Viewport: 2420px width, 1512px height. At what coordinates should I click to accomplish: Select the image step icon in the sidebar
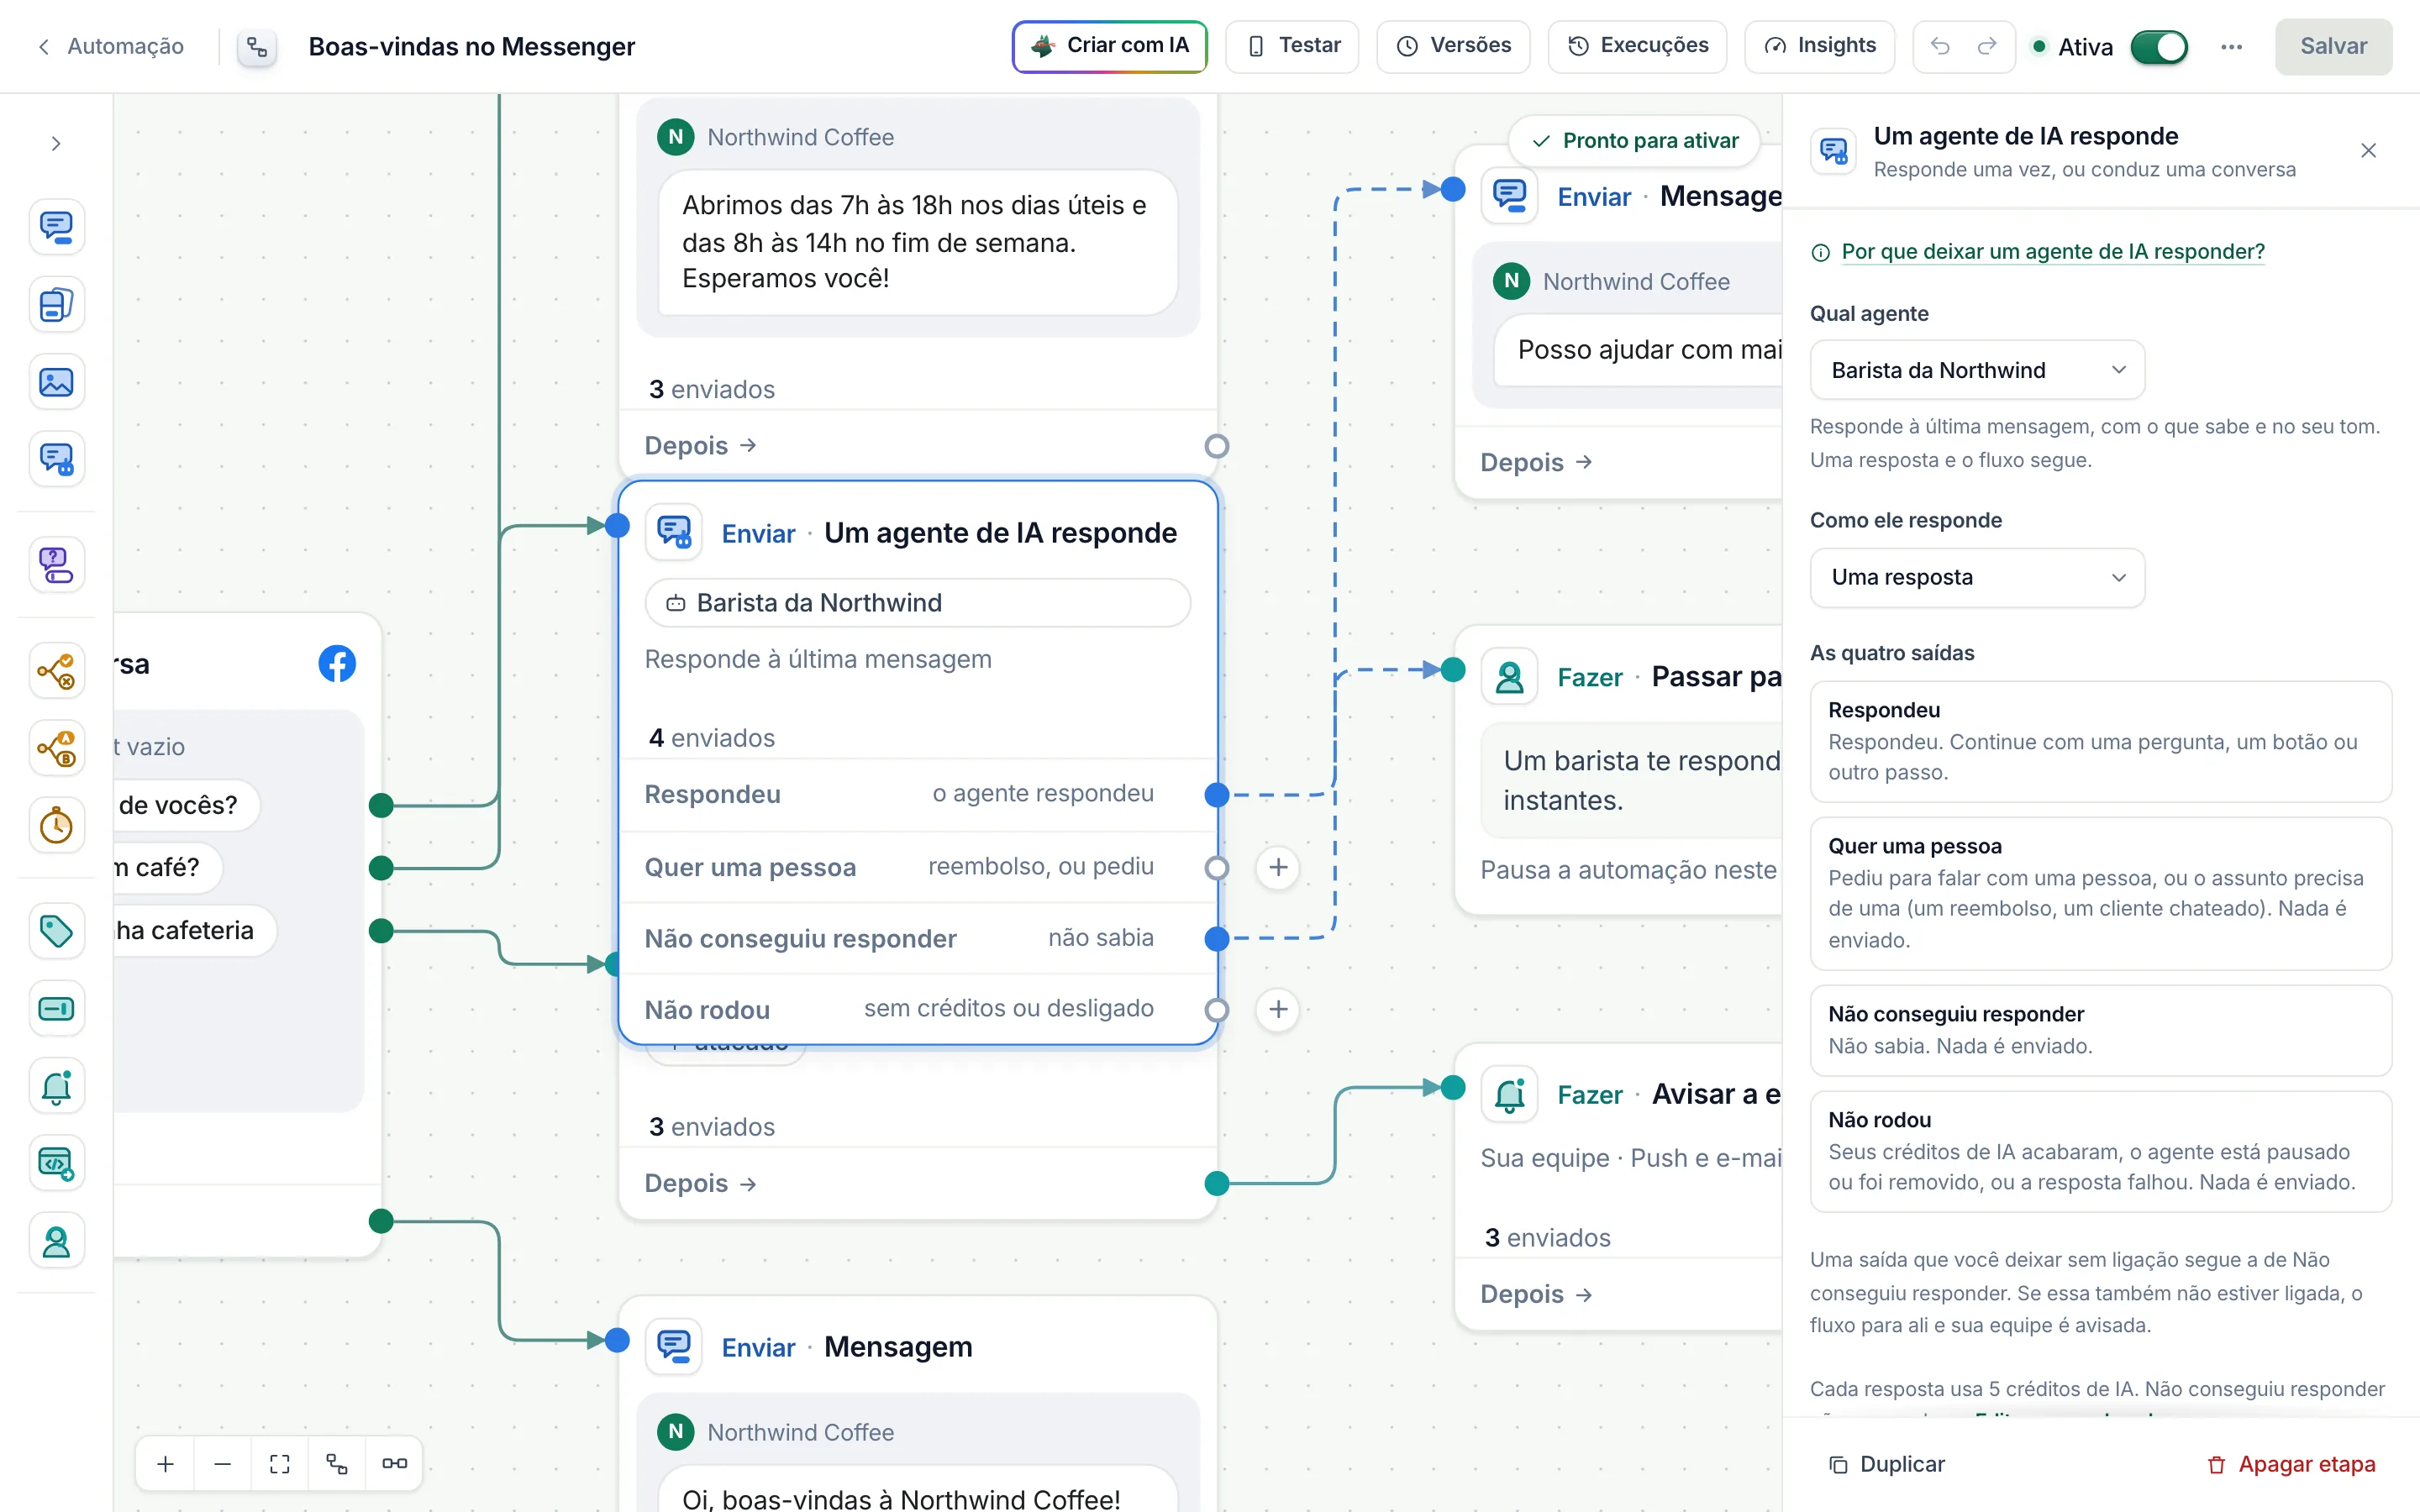pyautogui.click(x=56, y=382)
